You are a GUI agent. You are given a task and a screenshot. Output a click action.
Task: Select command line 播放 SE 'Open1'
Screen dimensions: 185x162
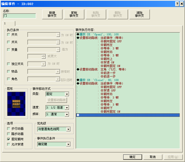pyautogui.click(x=128, y=34)
